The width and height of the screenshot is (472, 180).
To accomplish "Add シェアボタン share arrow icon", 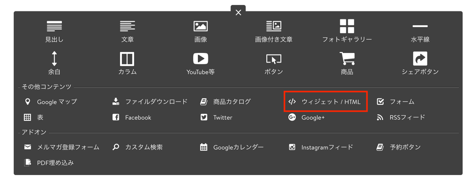I will pos(420,58).
